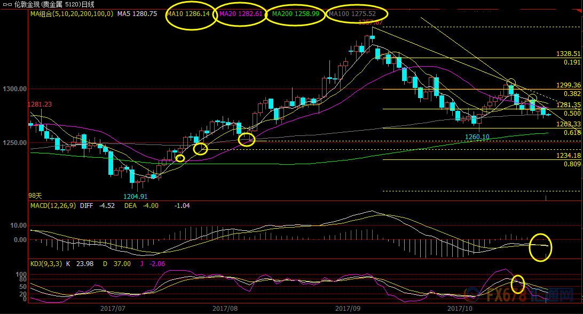Select the D 37.00 value
This screenshot has width=583, height=314.
tap(117, 264)
